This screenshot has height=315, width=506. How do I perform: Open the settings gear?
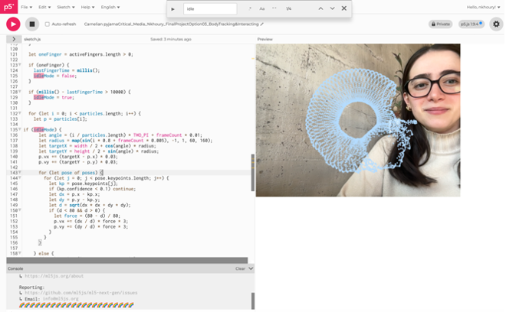496,24
